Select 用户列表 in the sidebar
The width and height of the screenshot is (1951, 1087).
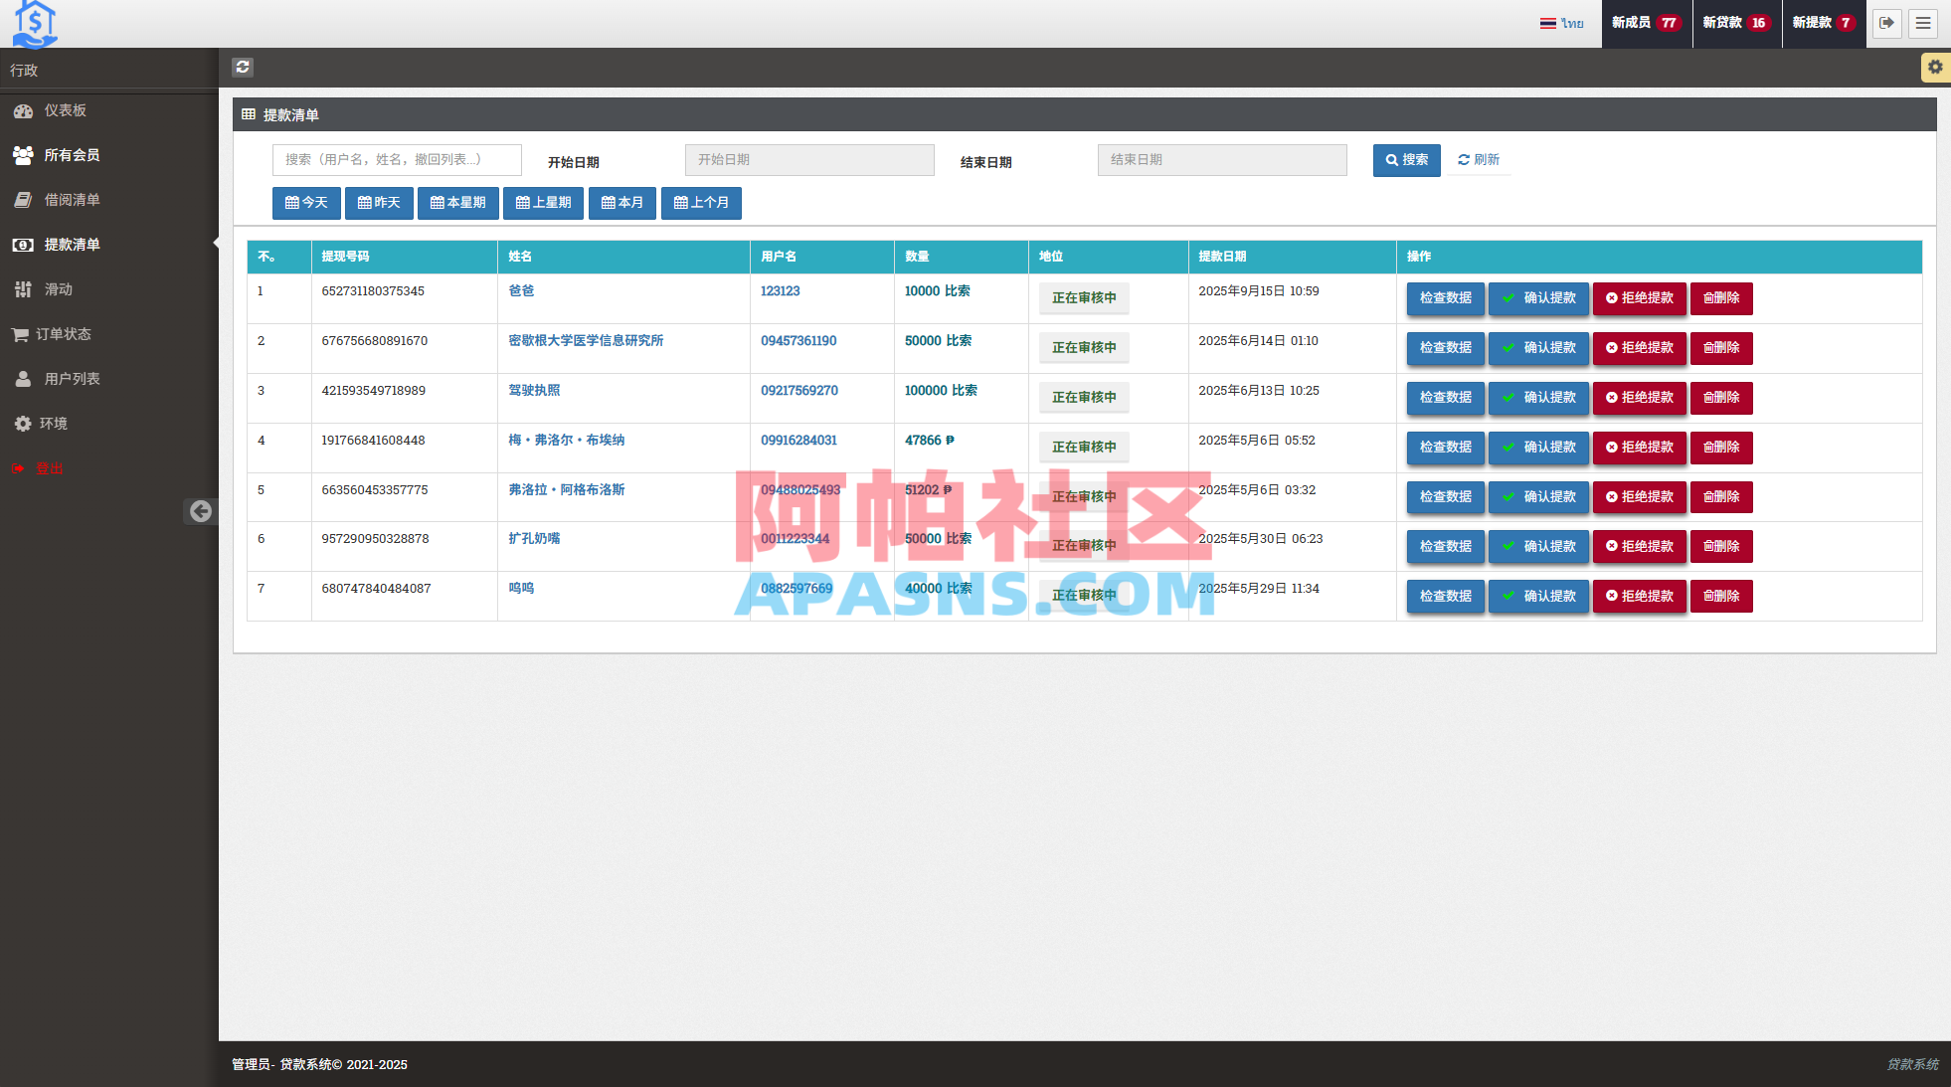coord(71,378)
